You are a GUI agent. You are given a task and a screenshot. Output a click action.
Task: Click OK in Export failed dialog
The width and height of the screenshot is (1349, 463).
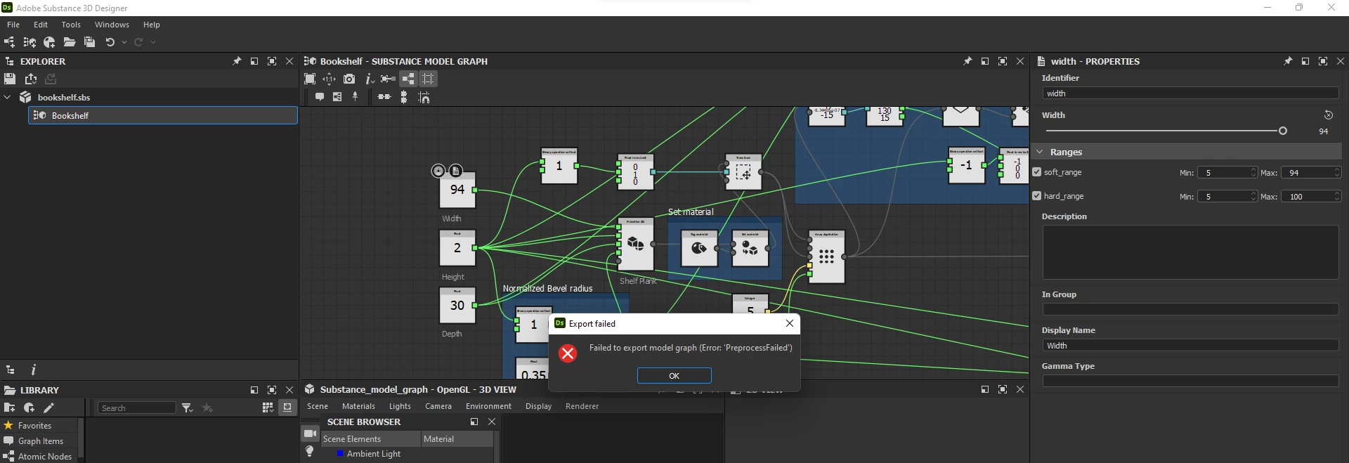click(x=674, y=375)
